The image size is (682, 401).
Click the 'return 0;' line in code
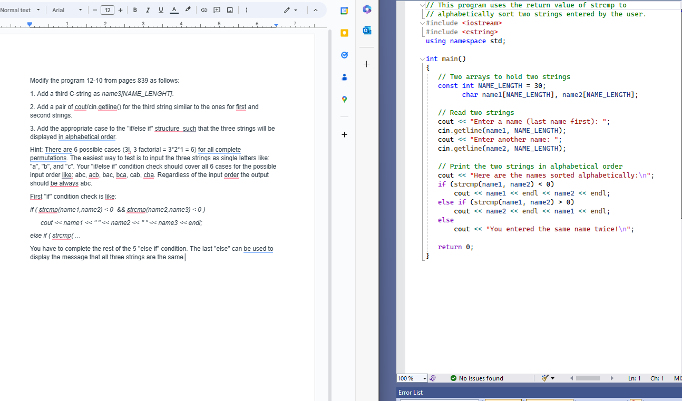(x=456, y=247)
